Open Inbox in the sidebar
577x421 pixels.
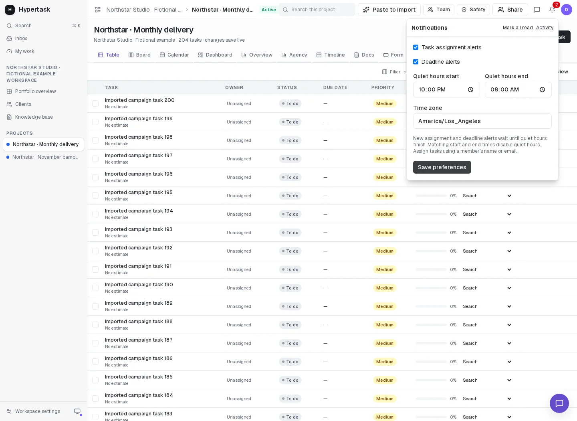pyautogui.click(x=43, y=38)
